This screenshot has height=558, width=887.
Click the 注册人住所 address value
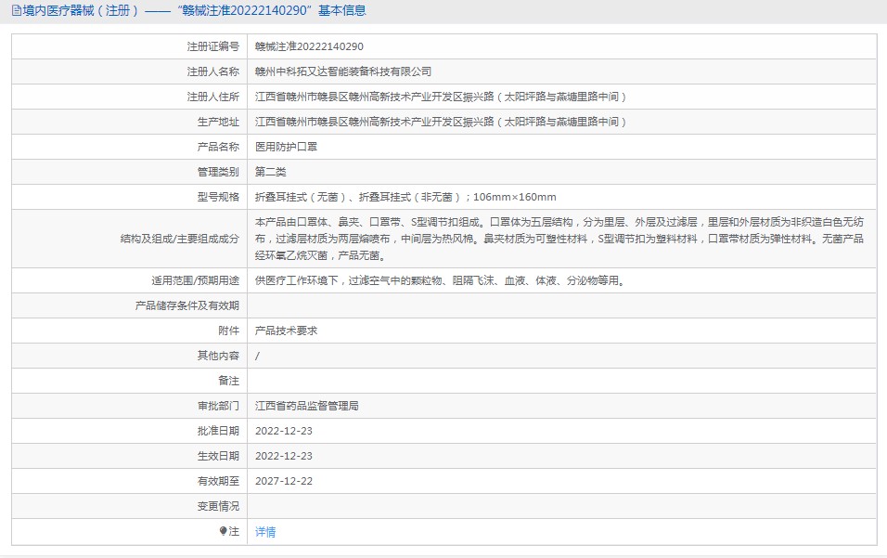[x=441, y=97]
